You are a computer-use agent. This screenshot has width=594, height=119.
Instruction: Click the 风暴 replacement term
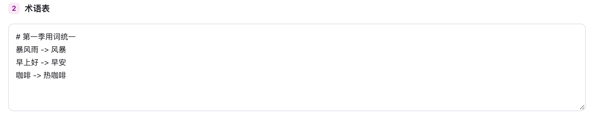[x=59, y=50]
